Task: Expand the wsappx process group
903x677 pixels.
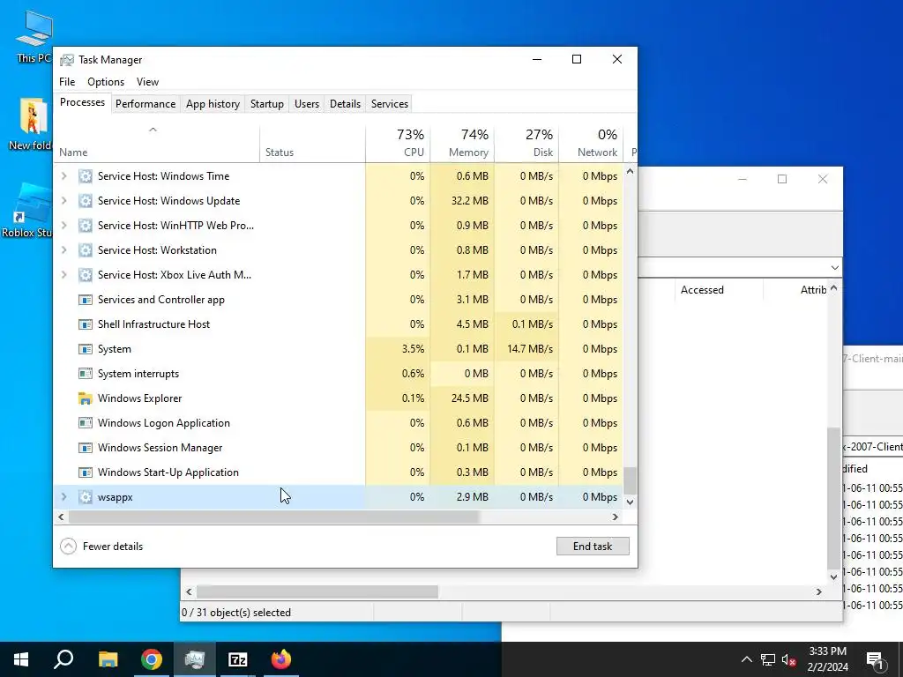Action: pyautogui.click(x=63, y=497)
